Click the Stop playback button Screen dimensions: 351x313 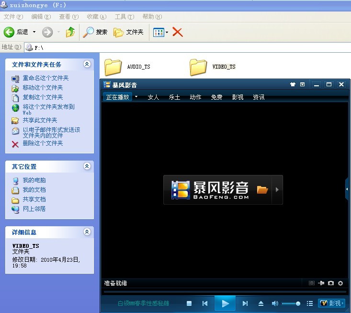coord(189,303)
